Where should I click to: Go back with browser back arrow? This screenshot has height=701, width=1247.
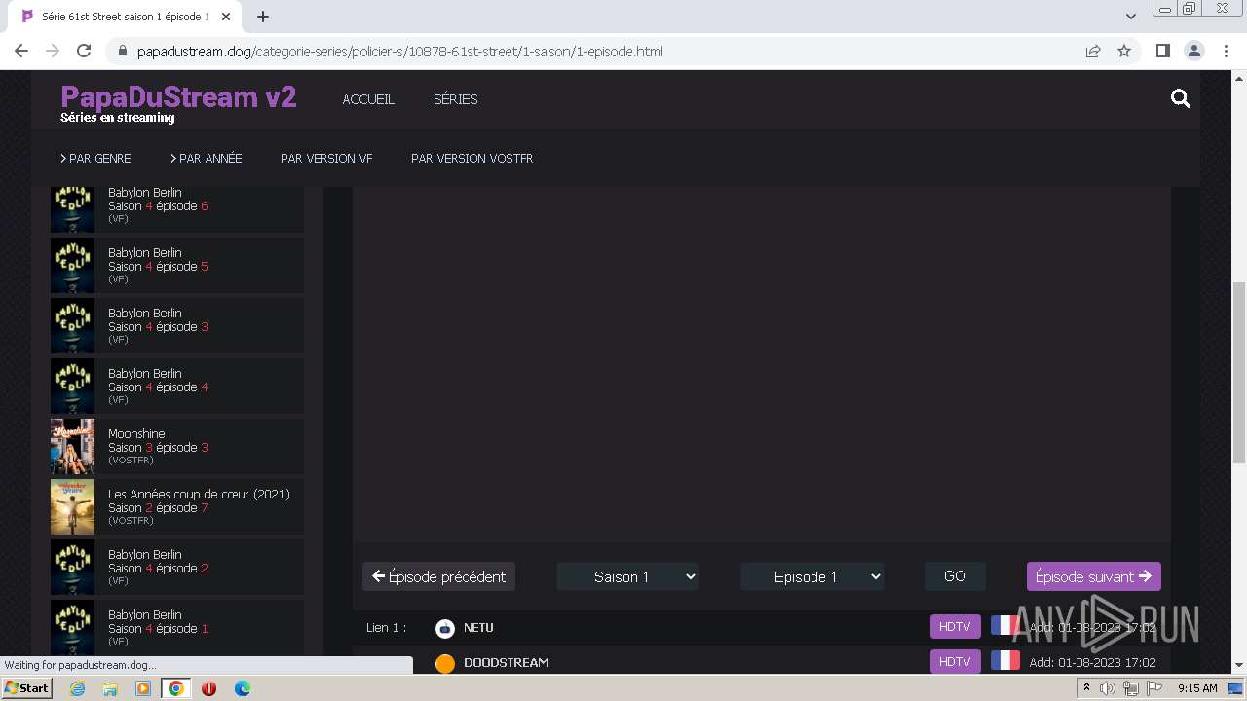click(21, 51)
